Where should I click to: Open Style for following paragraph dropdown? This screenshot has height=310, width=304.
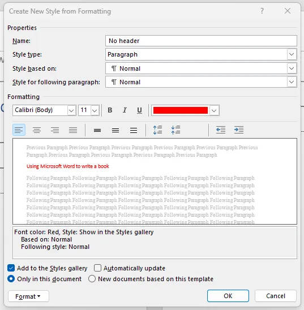[x=292, y=82]
